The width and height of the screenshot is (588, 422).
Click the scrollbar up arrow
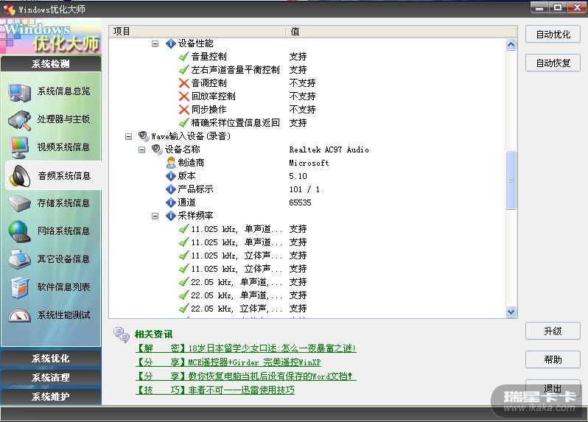(511, 45)
